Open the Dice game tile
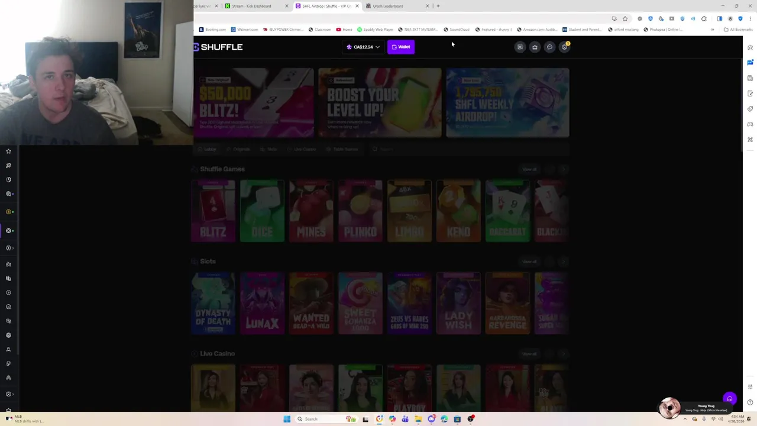 click(x=262, y=211)
